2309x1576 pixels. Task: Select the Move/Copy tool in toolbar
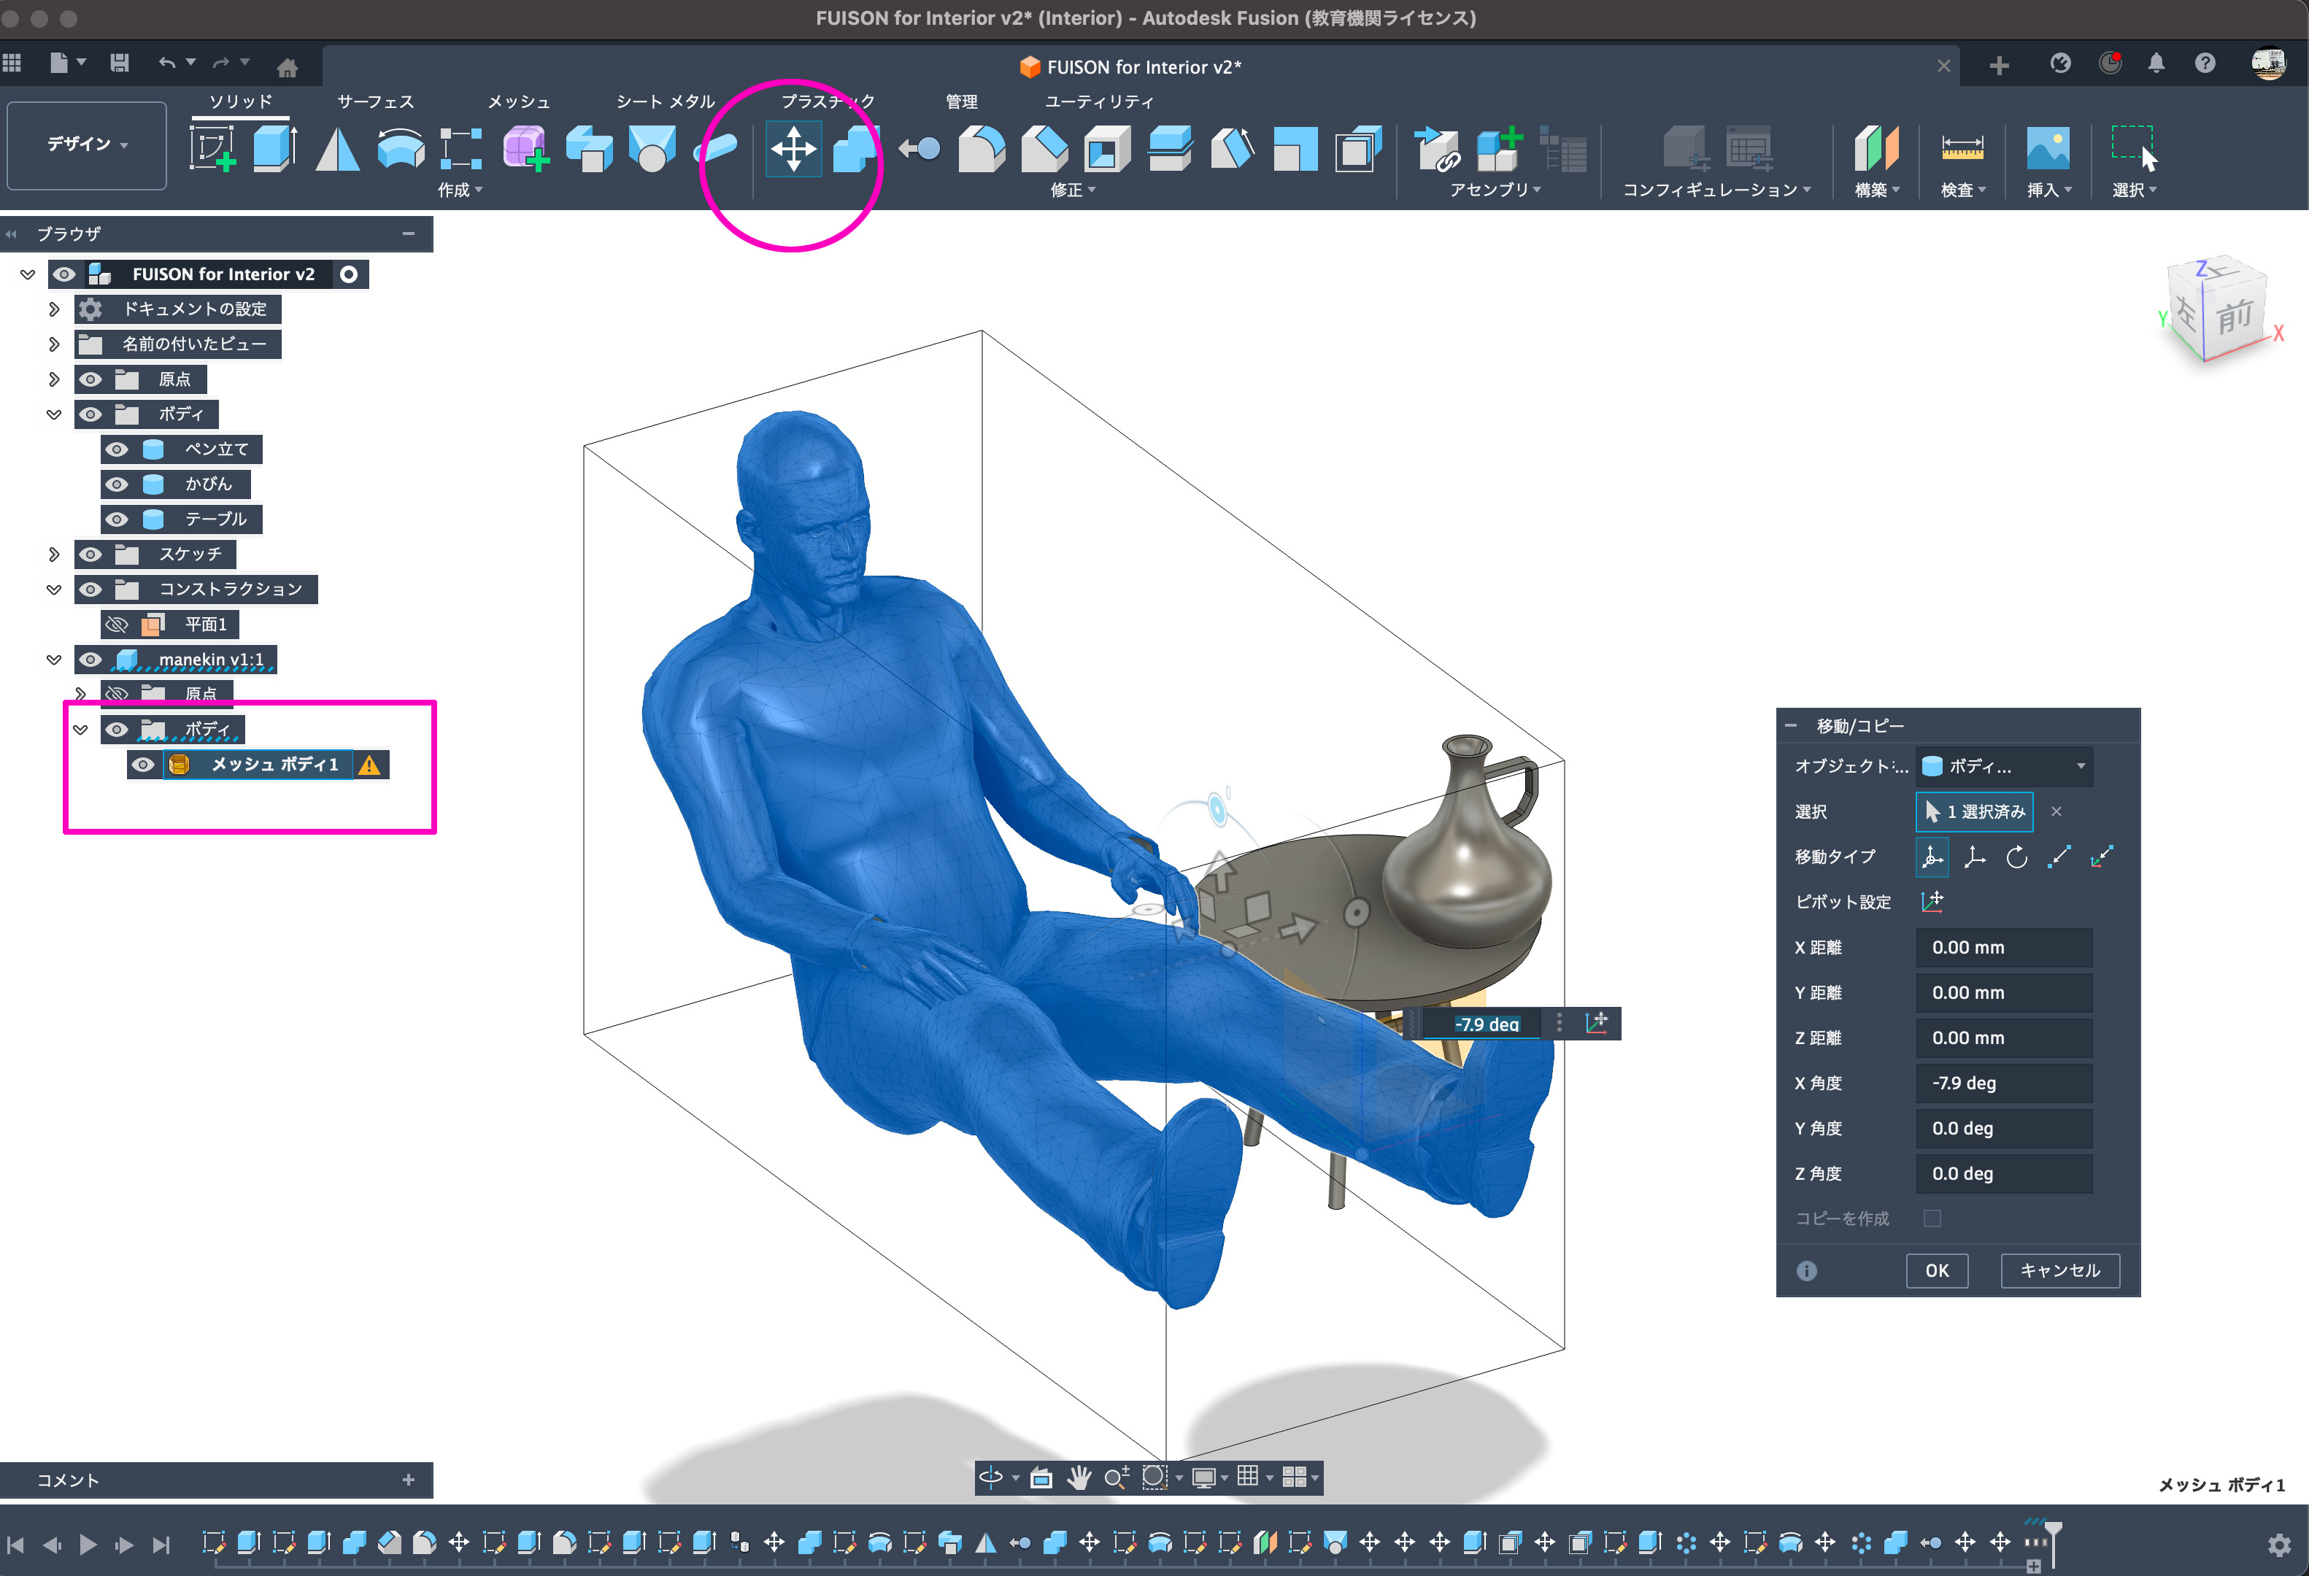[x=793, y=149]
